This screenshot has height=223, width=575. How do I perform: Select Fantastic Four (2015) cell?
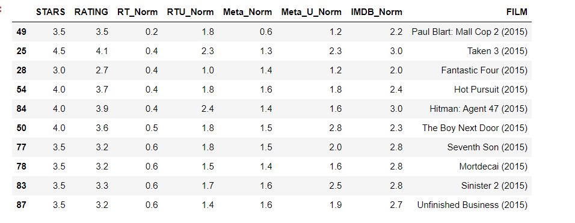tap(484, 70)
